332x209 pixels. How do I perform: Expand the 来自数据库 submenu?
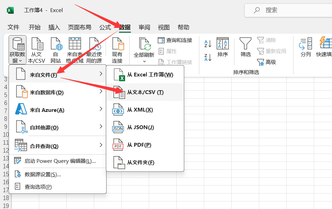click(57, 92)
